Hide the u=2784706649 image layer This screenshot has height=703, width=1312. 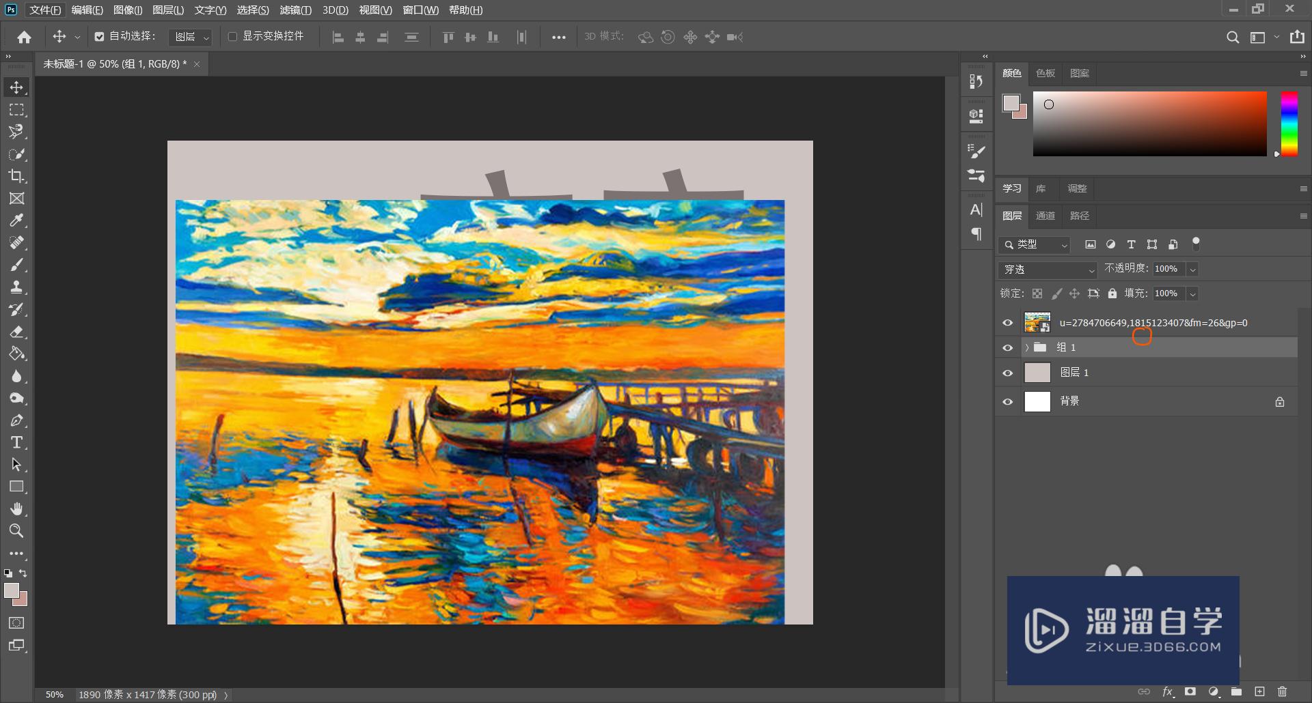pos(1007,323)
